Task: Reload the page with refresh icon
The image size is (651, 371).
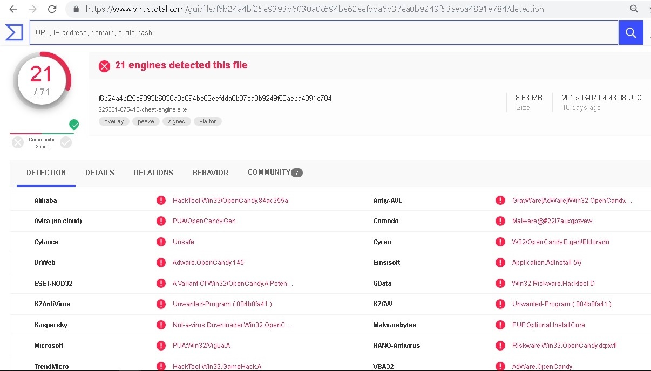Action: click(x=52, y=9)
